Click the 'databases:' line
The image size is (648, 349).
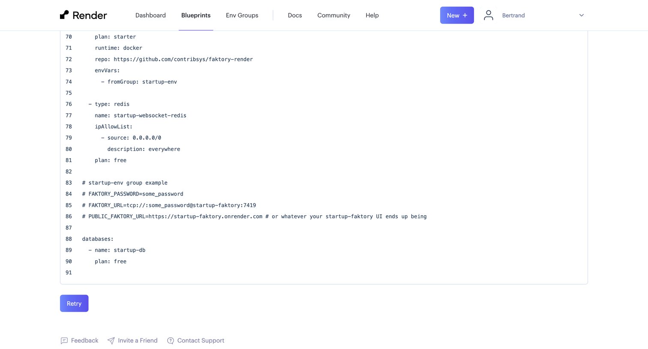click(98, 239)
